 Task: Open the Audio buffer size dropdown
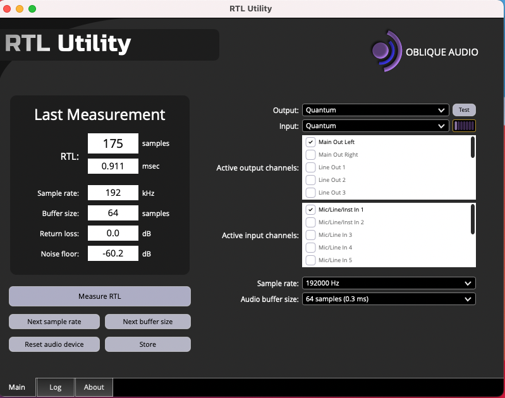click(389, 299)
